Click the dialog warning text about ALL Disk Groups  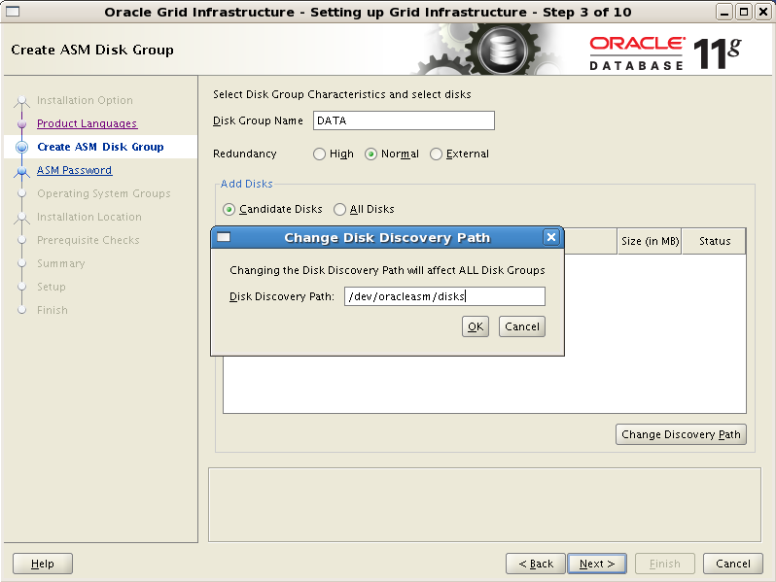(x=387, y=270)
